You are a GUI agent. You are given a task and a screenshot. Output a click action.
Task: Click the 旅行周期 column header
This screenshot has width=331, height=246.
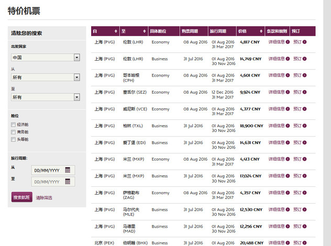click(218, 31)
